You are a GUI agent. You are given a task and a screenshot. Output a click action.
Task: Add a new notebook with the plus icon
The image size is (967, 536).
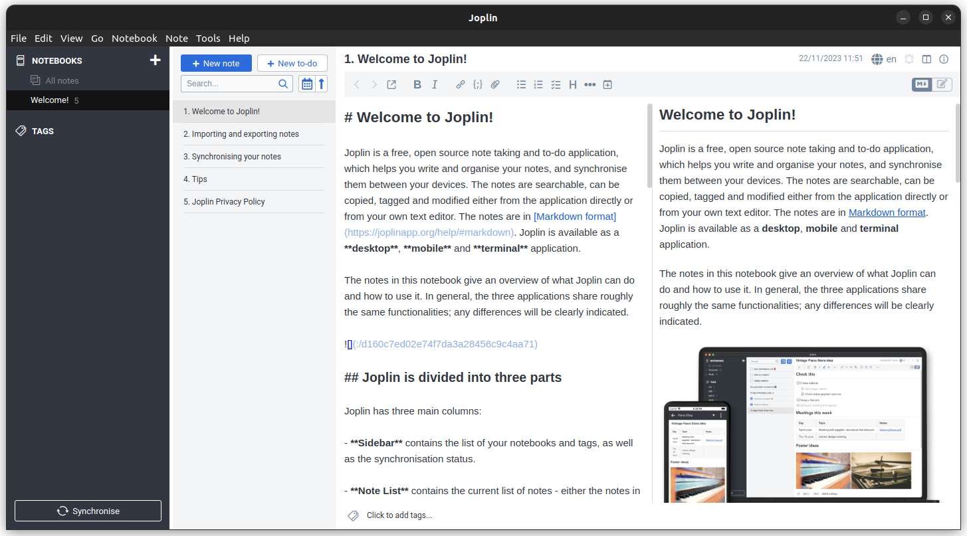tap(155, 60)
